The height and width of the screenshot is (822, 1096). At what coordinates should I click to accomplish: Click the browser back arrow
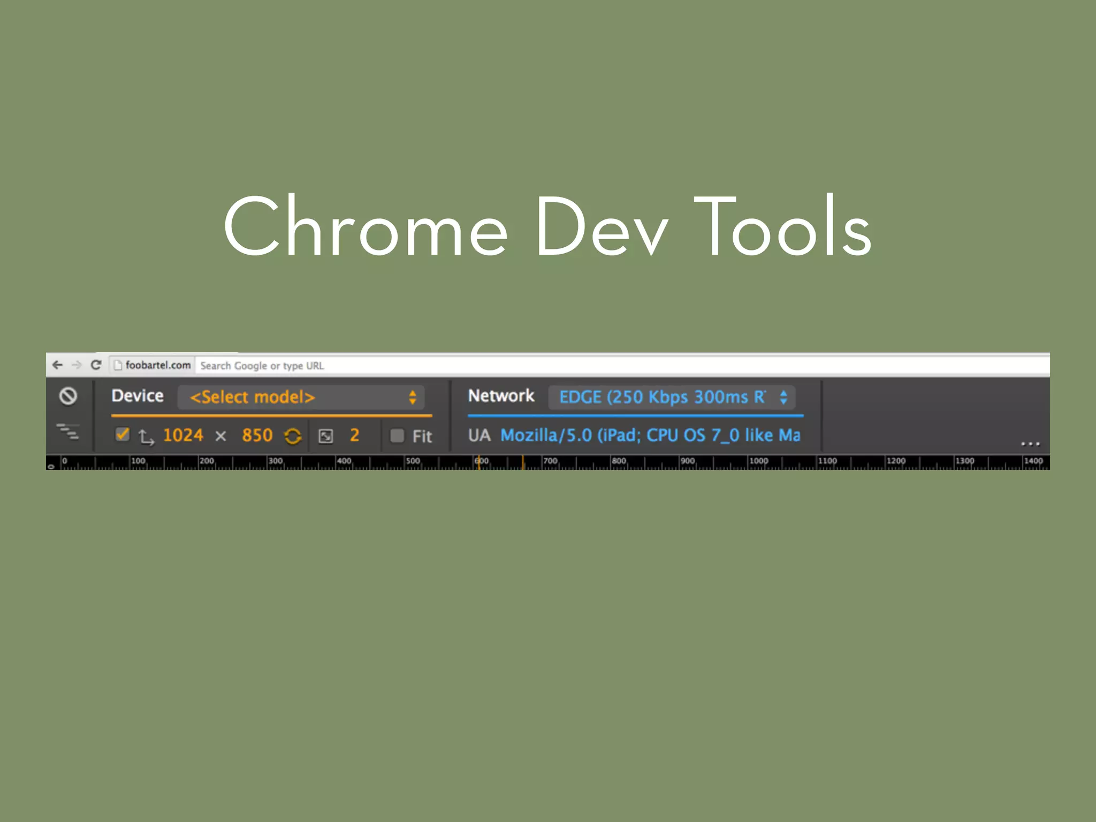[58, 365]
